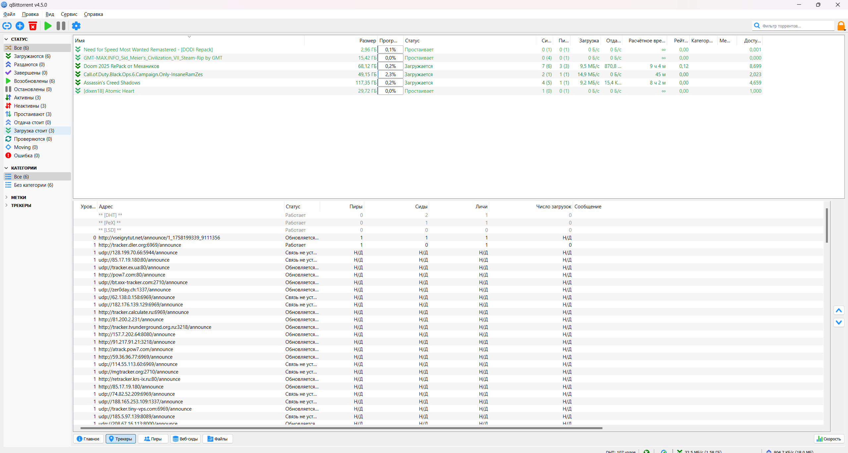Move tracker up with arrow button
Image resolution: width=848 pixels, height=453 pixels.
pos(839,310)
